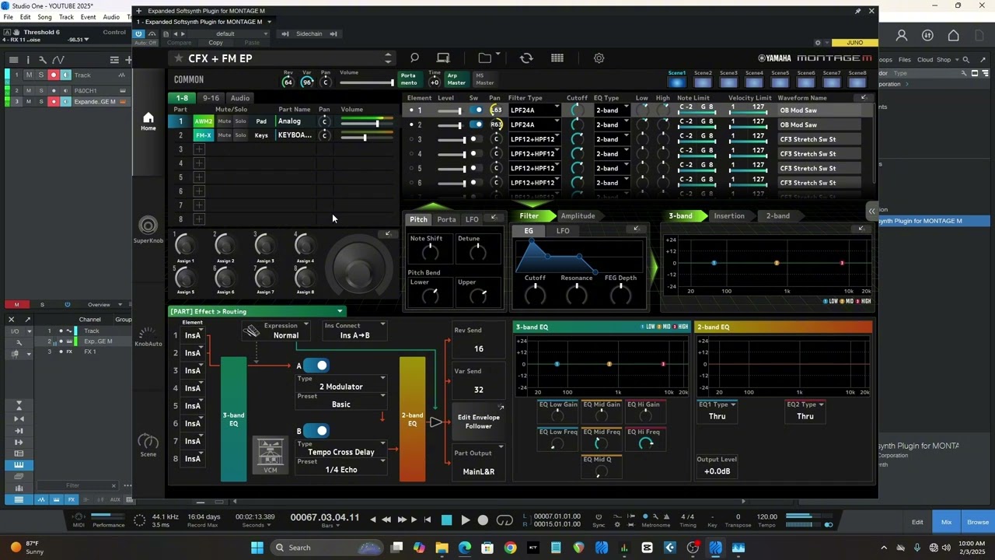Click the sync refresh icon in plugin toolbar
This screenshot has height=560, width=995.
tap(526, 58)
